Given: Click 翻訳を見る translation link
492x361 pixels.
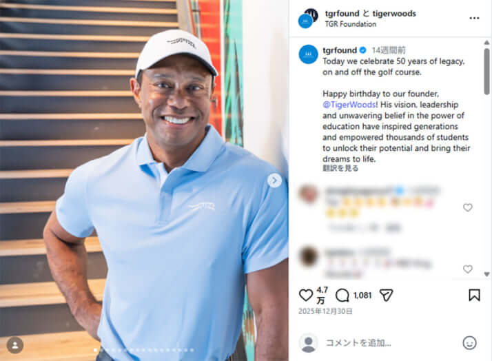Looking at the screenshot, I should [x=340, y=168].
